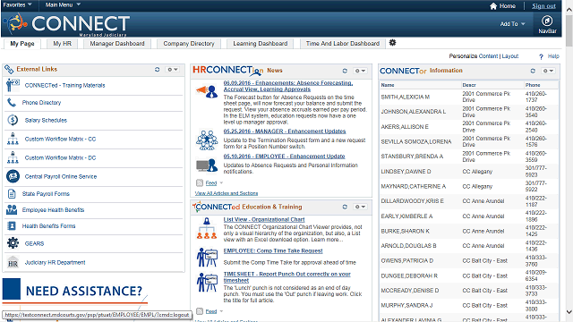This screenshot has width=573, height=322.
Task: Open the NavBar compass icon
Action: pos(547,21)
